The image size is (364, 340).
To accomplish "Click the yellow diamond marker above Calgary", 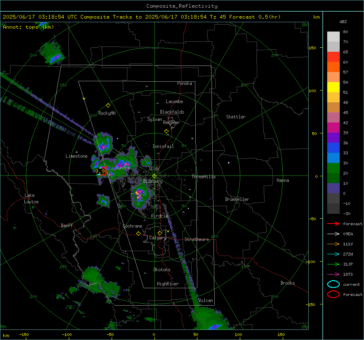I will 160,233.
